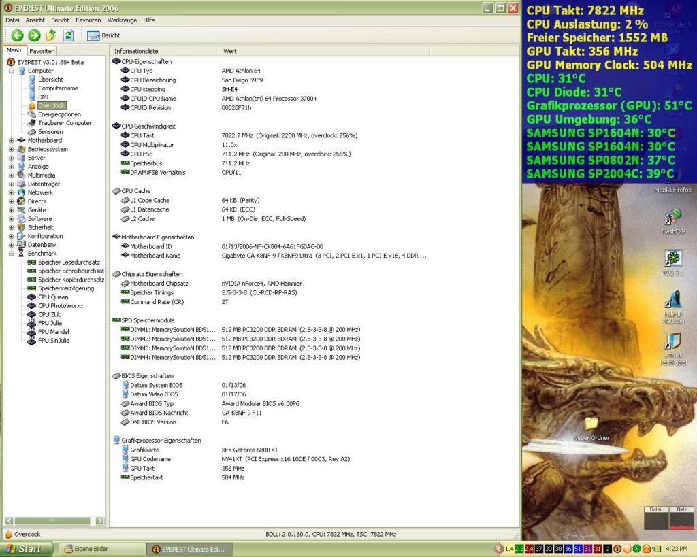
Task: Open Sensoren icon in tree
Action: click(32, 132)
